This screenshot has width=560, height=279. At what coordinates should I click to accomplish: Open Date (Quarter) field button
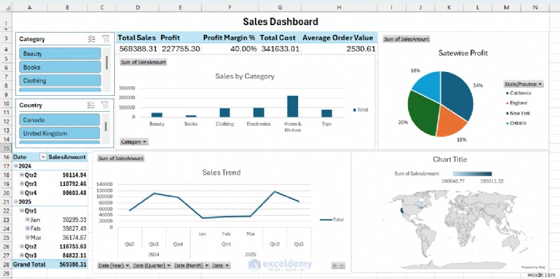[152, 266]
